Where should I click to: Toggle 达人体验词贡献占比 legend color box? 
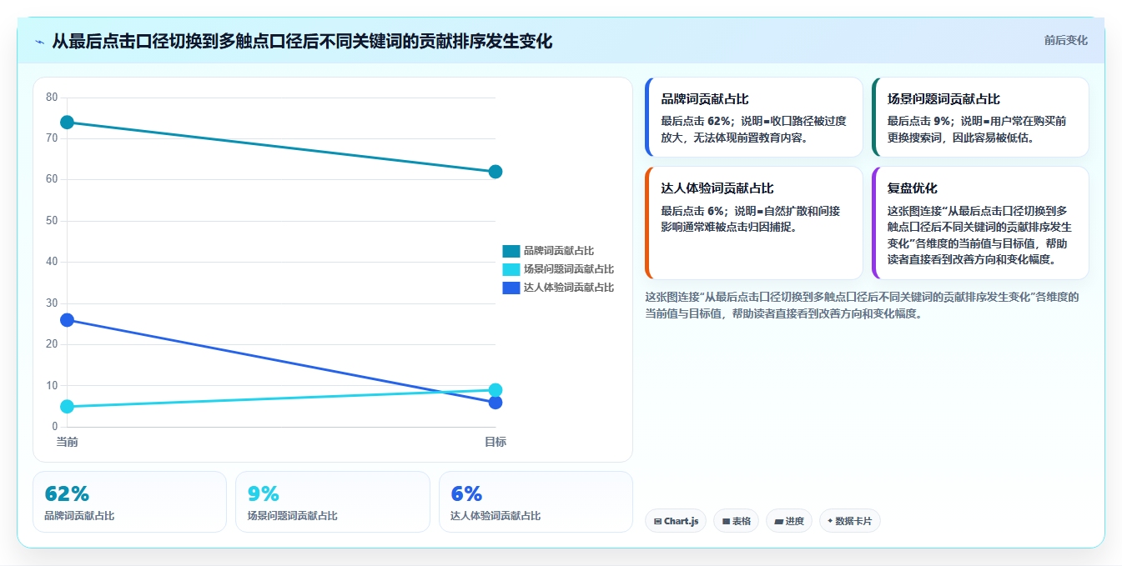(511, 288)
